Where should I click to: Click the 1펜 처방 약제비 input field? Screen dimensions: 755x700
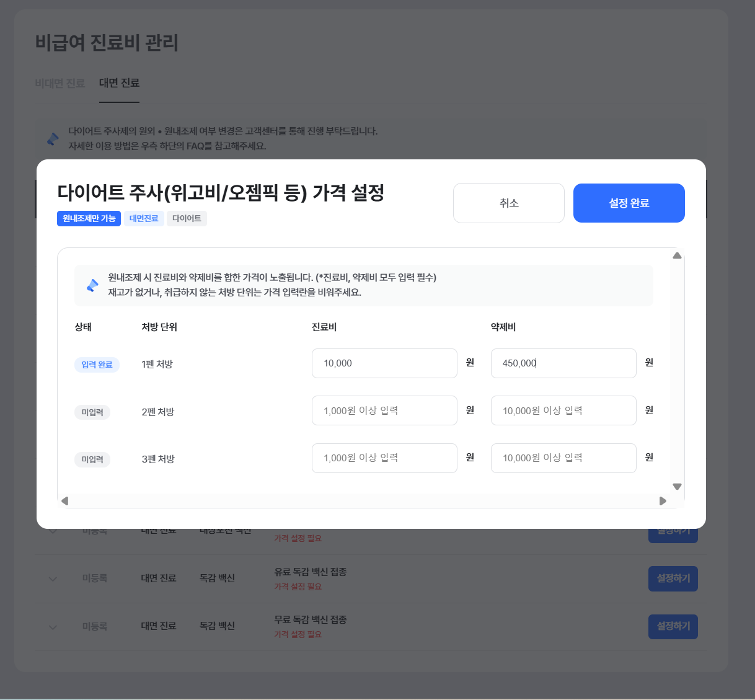click(x=563, y=363)
